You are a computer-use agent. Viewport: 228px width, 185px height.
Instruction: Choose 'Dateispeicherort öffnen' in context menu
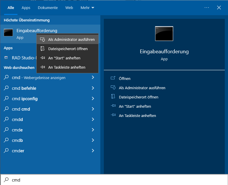pyautogui.click(x=67, y=49)
